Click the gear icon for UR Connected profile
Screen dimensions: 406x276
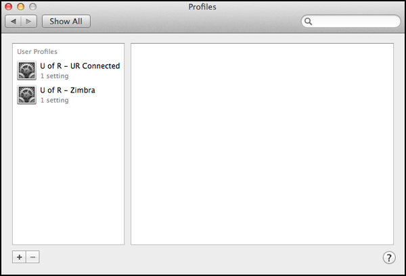coord(26,70)
